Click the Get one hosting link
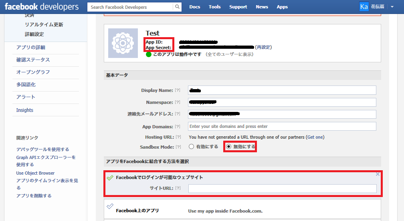 click(316, 137)
